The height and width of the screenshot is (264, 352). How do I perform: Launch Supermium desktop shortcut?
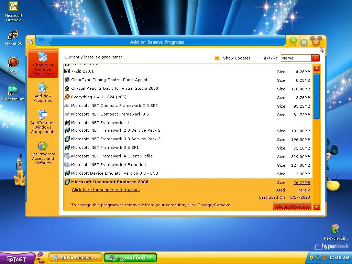point(13,93)
